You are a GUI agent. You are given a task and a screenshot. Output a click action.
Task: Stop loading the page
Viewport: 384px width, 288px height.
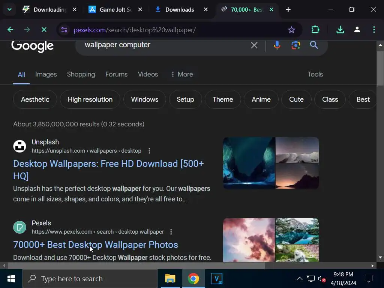[x=44, y=30]
